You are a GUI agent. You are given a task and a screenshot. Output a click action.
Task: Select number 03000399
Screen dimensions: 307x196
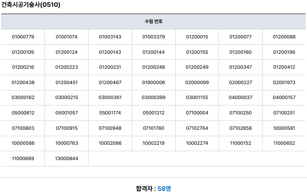tap(153, 97)
